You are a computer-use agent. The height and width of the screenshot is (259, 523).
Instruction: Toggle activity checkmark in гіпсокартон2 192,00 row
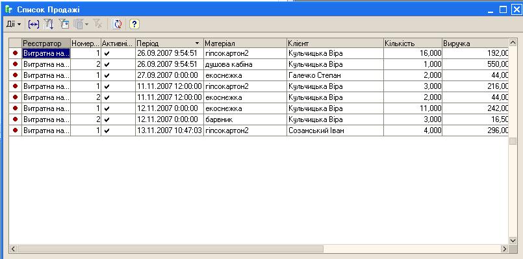[x=107, y=53]
